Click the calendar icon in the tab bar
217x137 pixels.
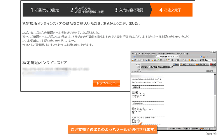[201, 57]
